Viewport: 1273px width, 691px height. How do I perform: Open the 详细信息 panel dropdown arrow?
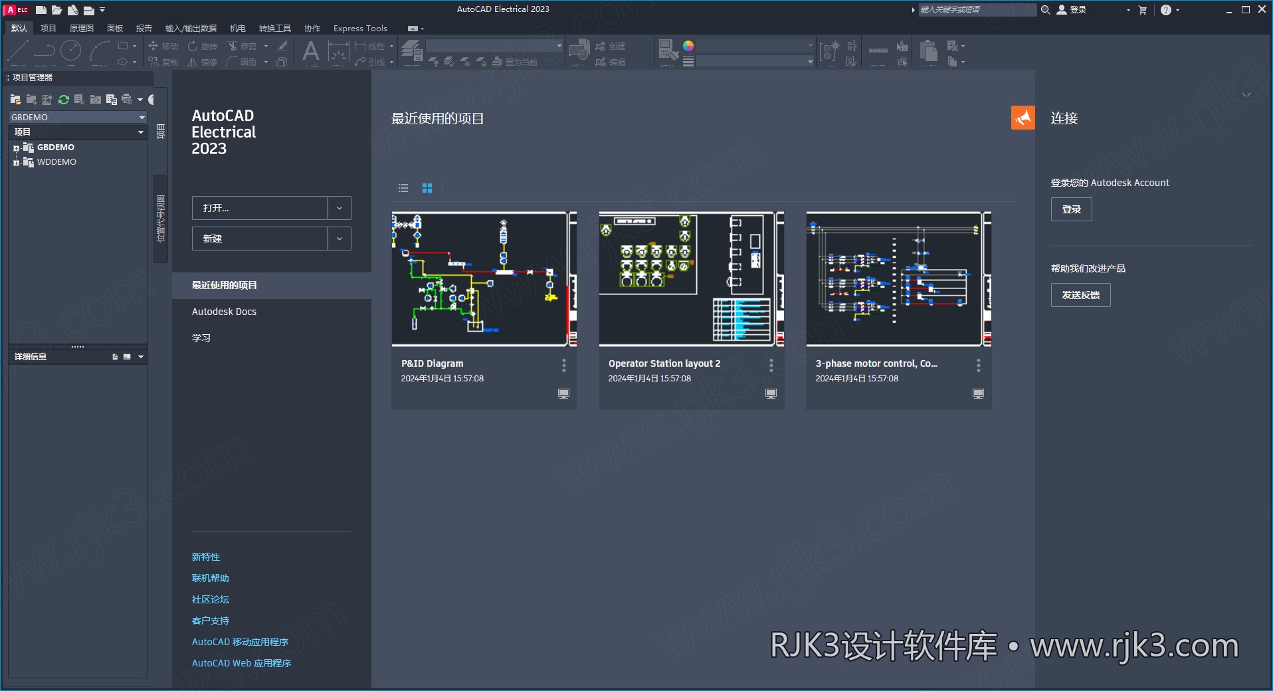click(x=141, y=357)
